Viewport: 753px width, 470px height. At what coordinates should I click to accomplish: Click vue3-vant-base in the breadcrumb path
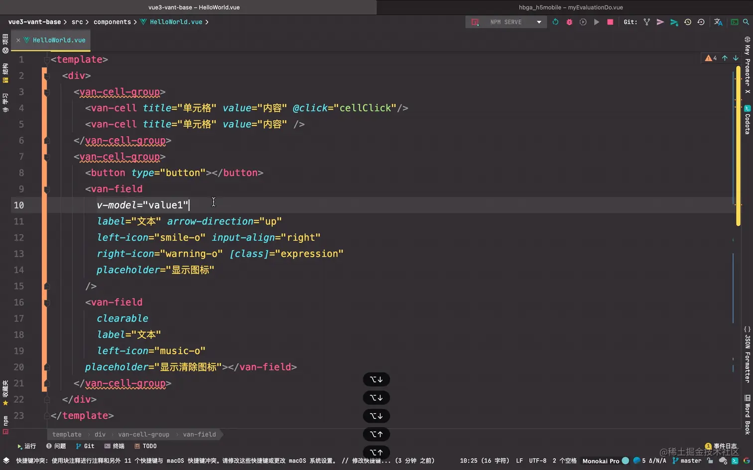pos(34,22)
